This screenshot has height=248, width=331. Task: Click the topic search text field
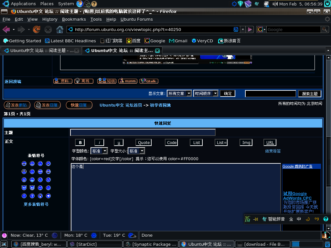point(271,93)
